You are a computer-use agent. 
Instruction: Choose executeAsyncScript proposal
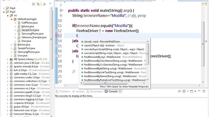pyautogui.click(x=113, y=49)
